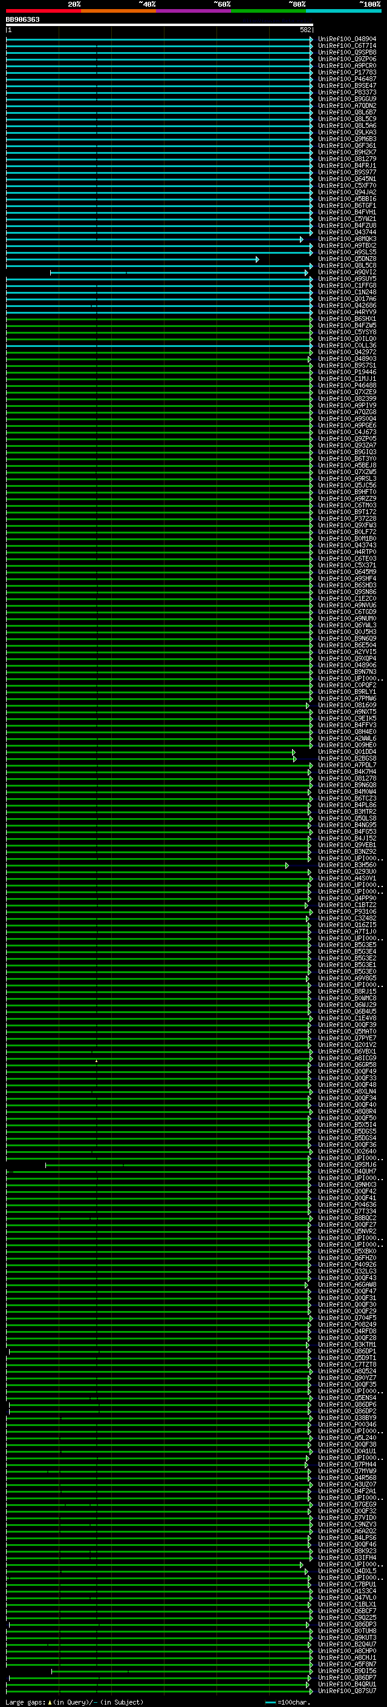Screen dimensions: 387x1707
Task: Select the UniRef100_Q43744 label
Action: [x=347, y=232]
